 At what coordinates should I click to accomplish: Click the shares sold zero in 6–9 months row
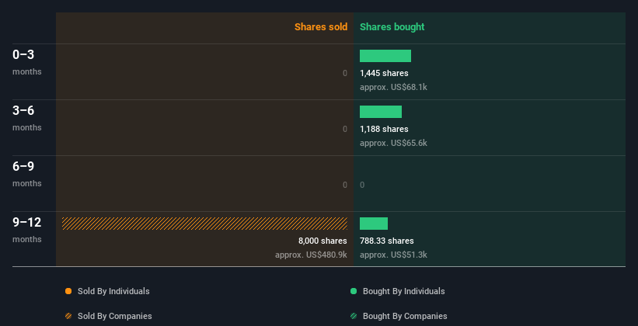point(345,185)
